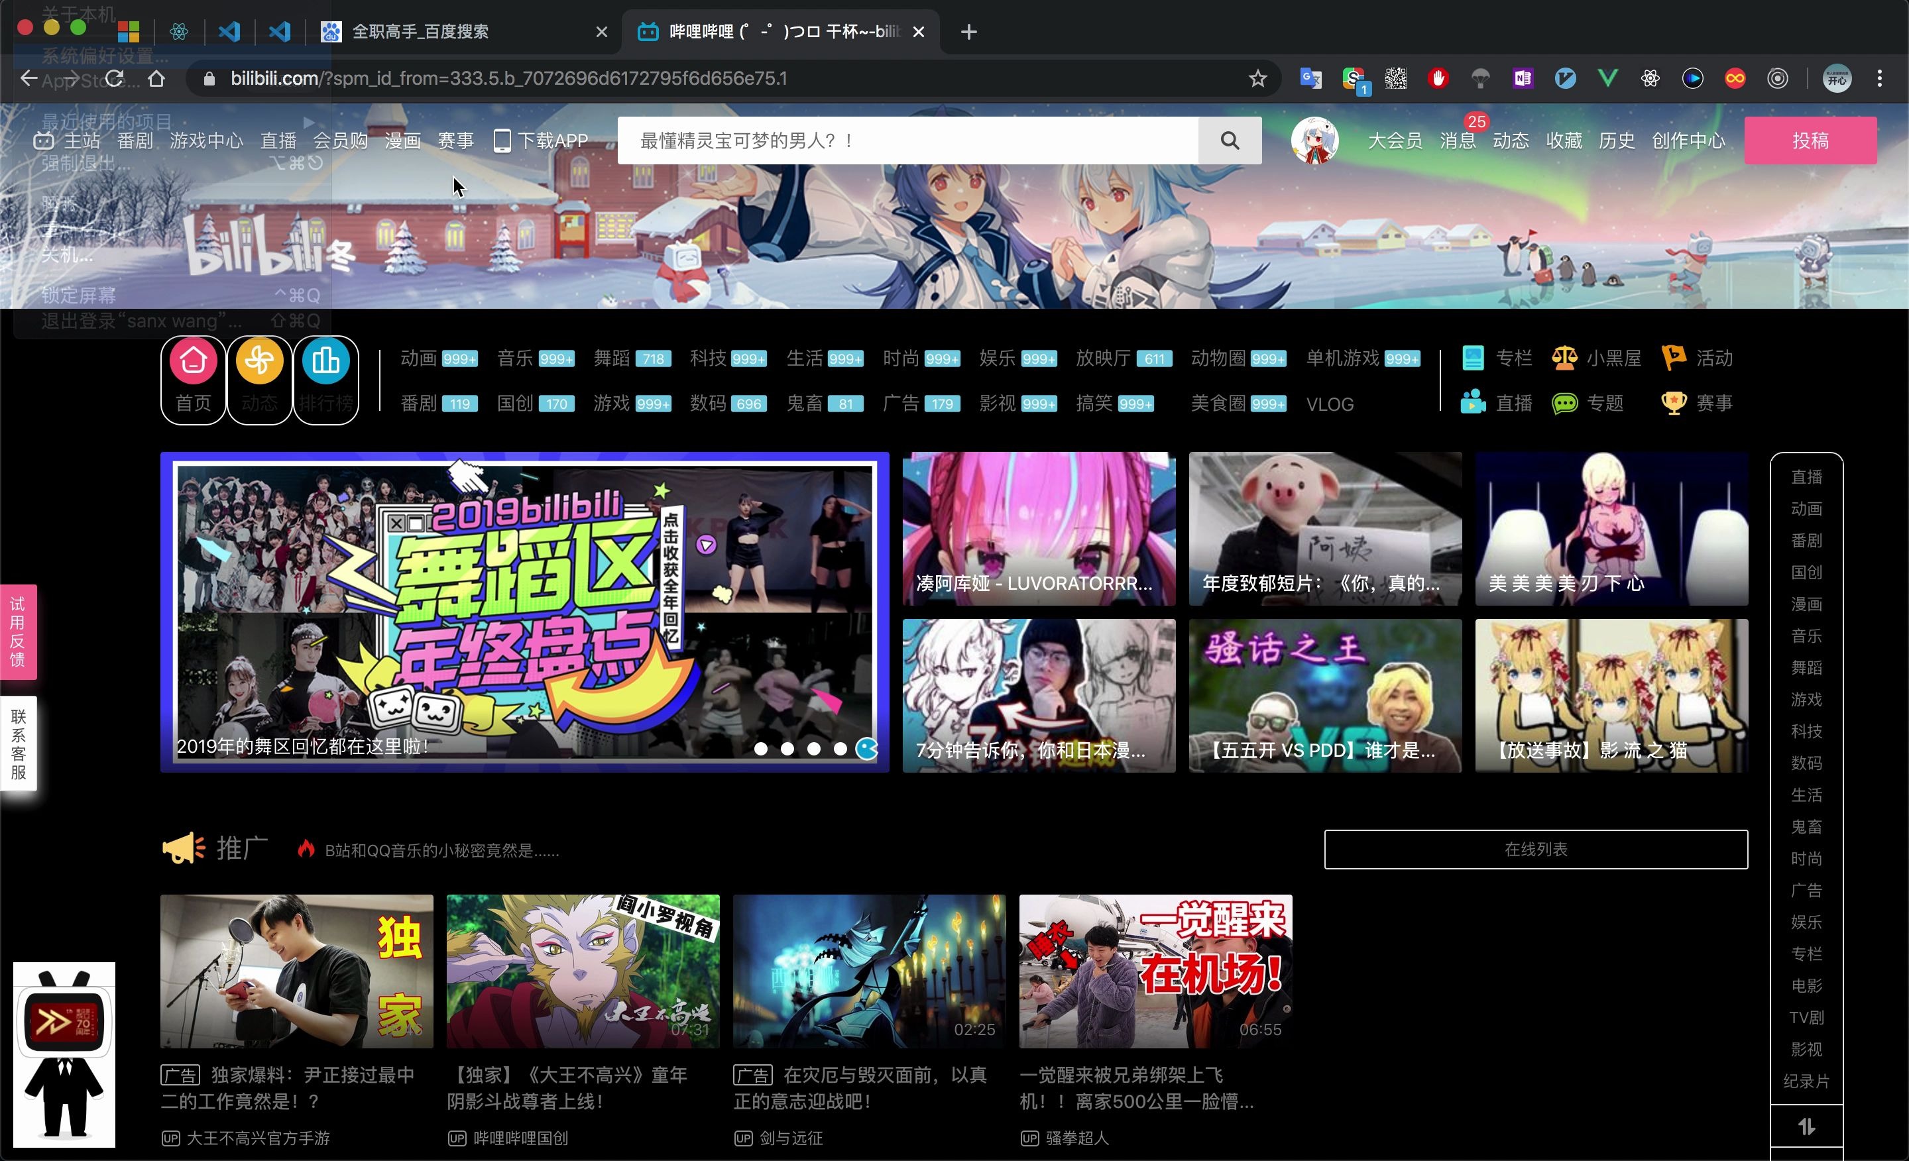This screenshot has width=1909, height=1161.
Task: Open Chrome three-dot menu
Action: [x=1880, y=78]
